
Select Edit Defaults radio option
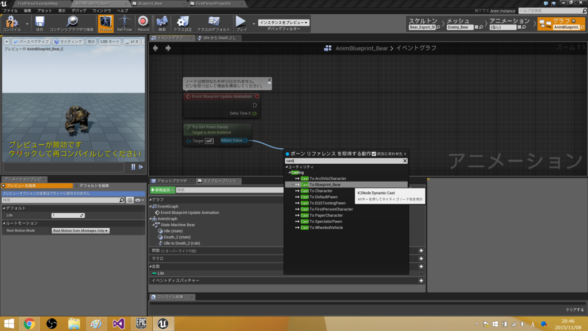pos(92,186)
